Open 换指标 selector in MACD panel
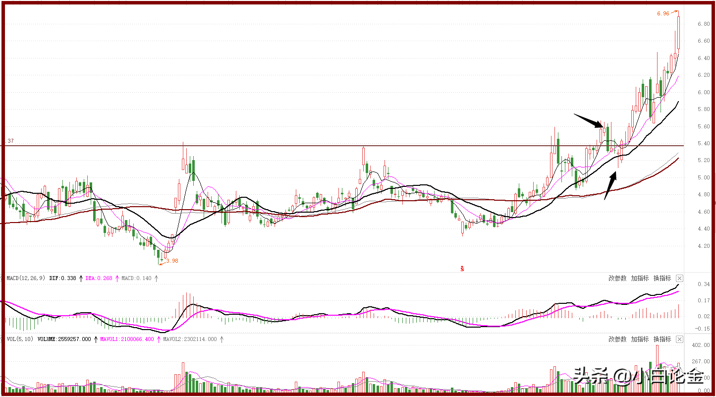 tap(662, 278)
